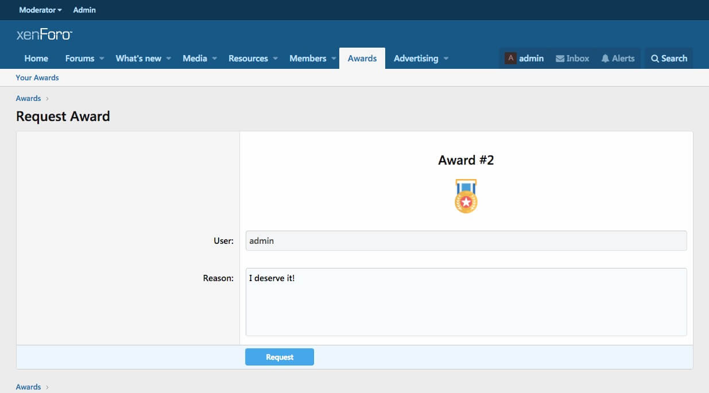Click the Admin link in top bar
The width and height of the screenshot is (709, 393).
click(x=84, y=10)
